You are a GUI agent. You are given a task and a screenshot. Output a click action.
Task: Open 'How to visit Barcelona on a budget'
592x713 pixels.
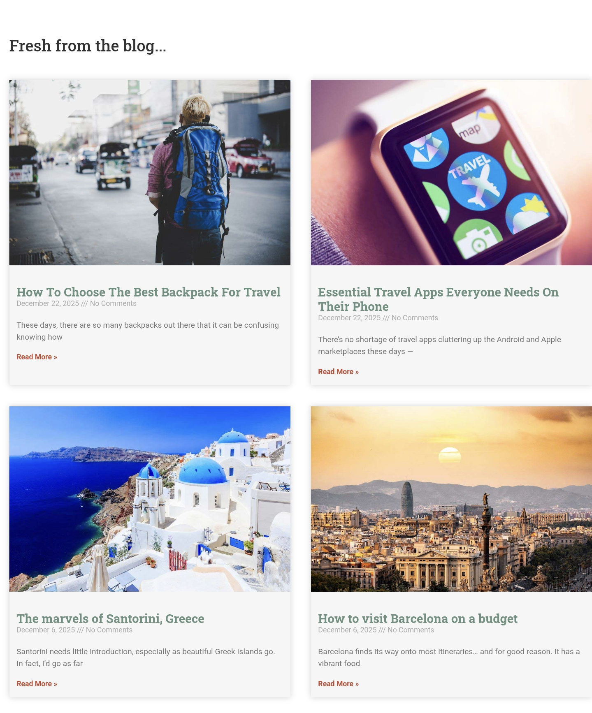coord(418,618)
